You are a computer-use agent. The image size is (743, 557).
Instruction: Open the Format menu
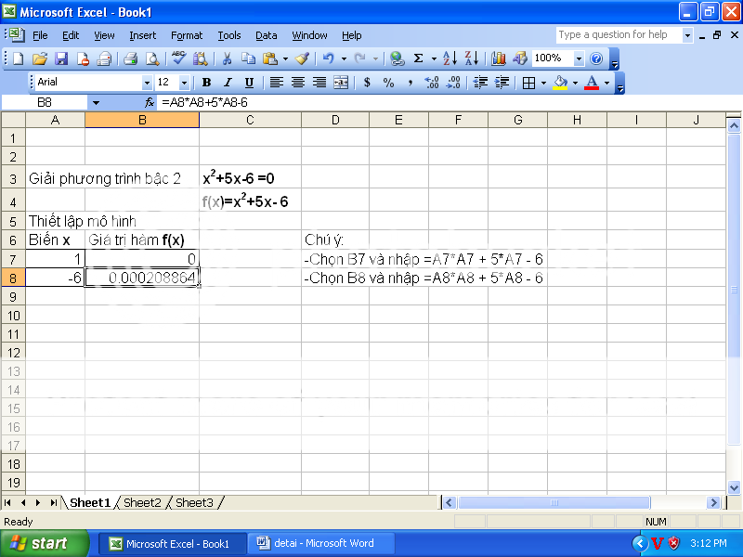click(x=187, y=35)
